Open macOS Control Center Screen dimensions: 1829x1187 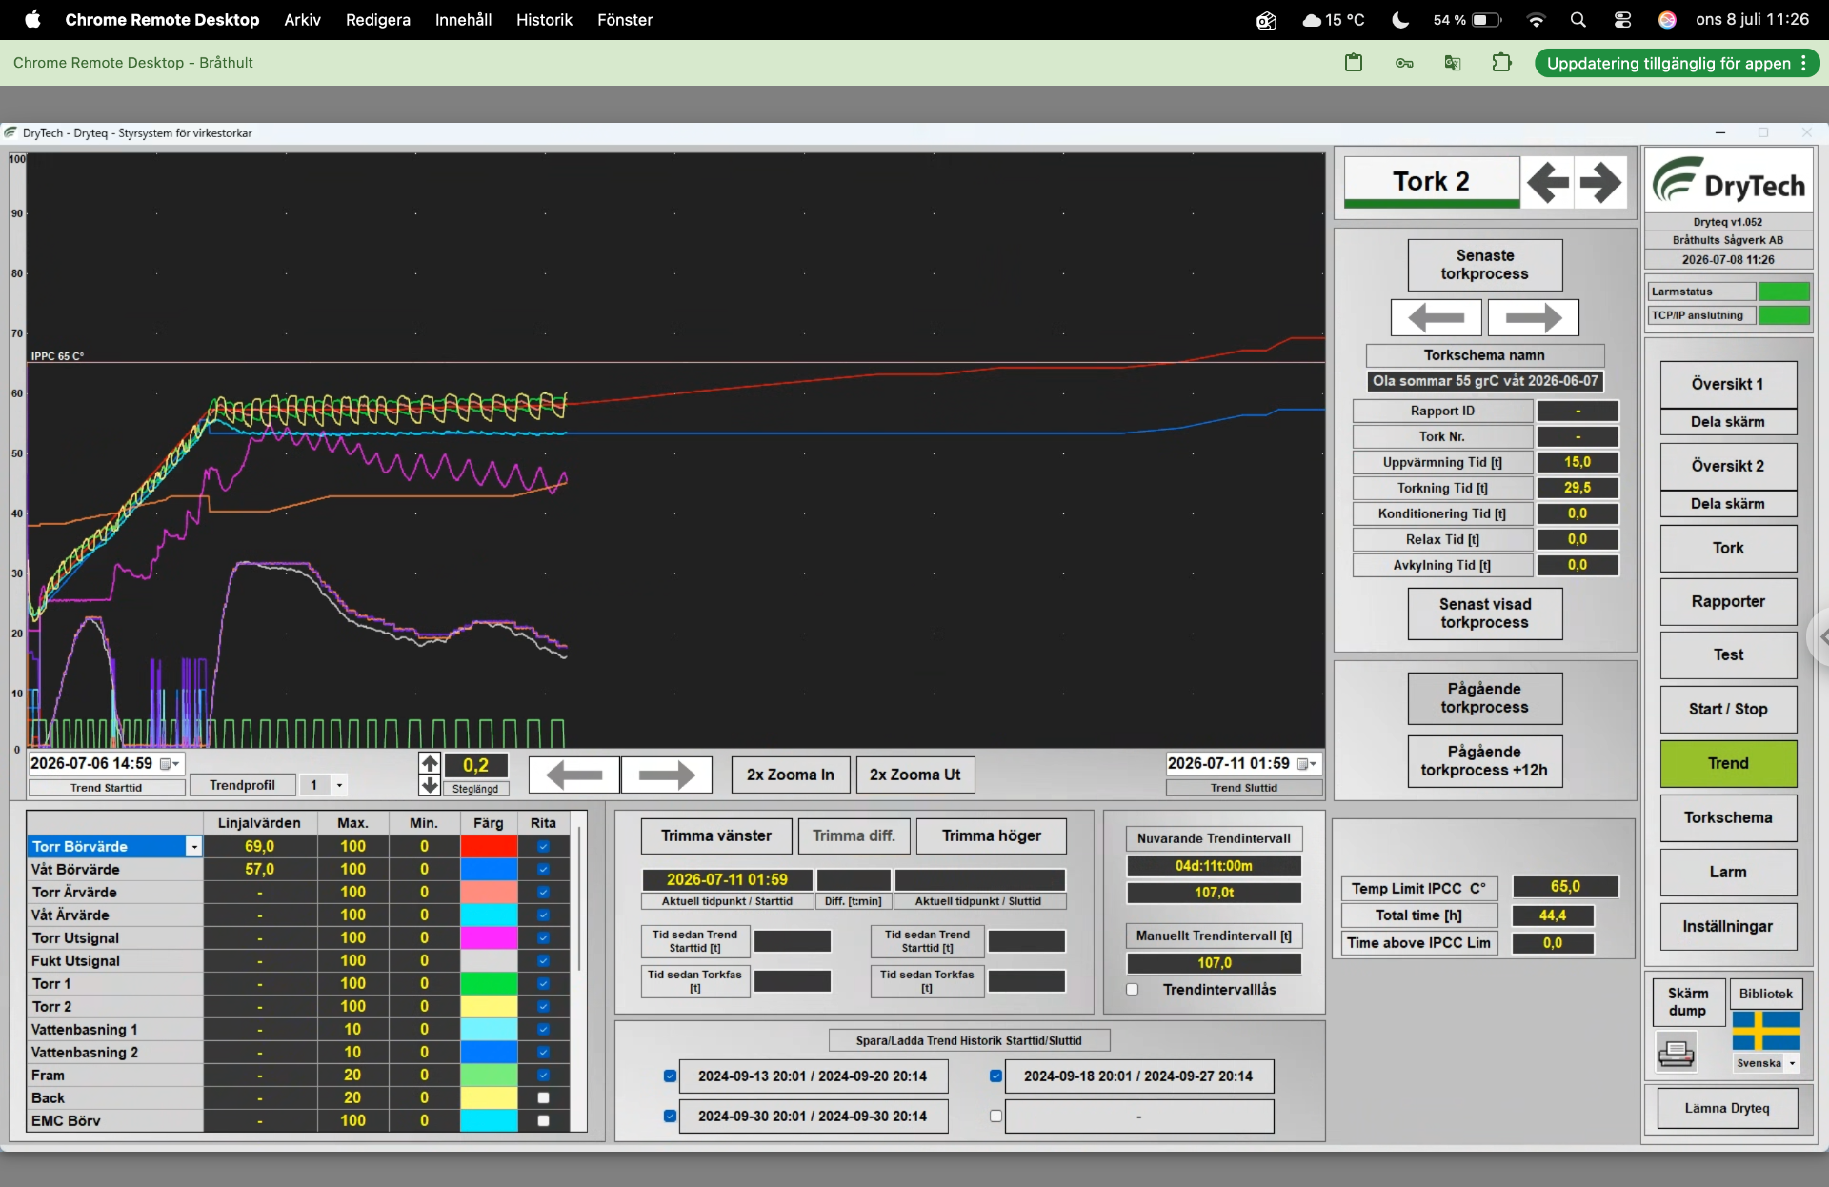pos(1622,19)
